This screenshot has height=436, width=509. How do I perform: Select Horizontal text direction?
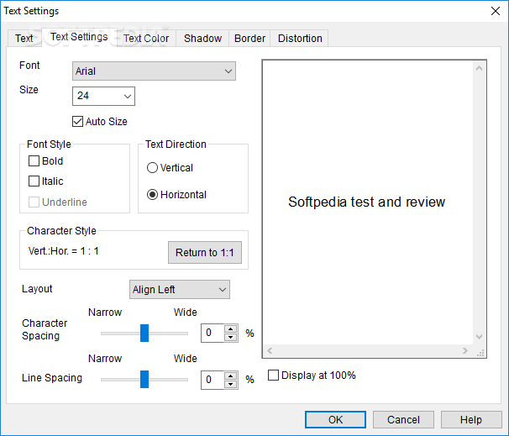(x=152, y=195)
